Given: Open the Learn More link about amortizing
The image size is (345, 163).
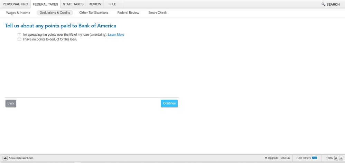Looking at the screenshot, I should (116, 35).
